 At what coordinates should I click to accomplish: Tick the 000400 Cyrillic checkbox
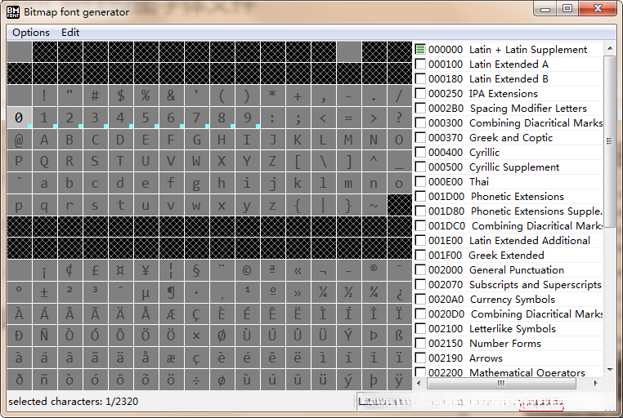coord(420,153)
